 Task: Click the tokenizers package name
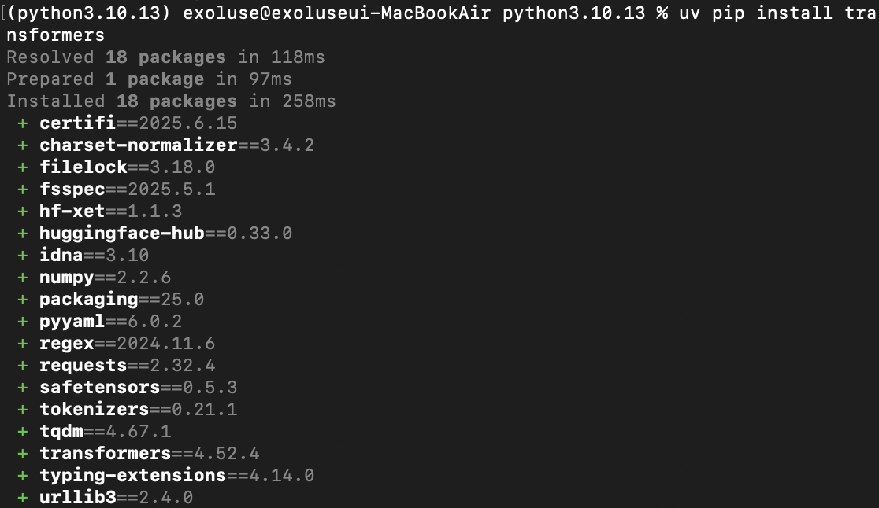pos(95,410)
